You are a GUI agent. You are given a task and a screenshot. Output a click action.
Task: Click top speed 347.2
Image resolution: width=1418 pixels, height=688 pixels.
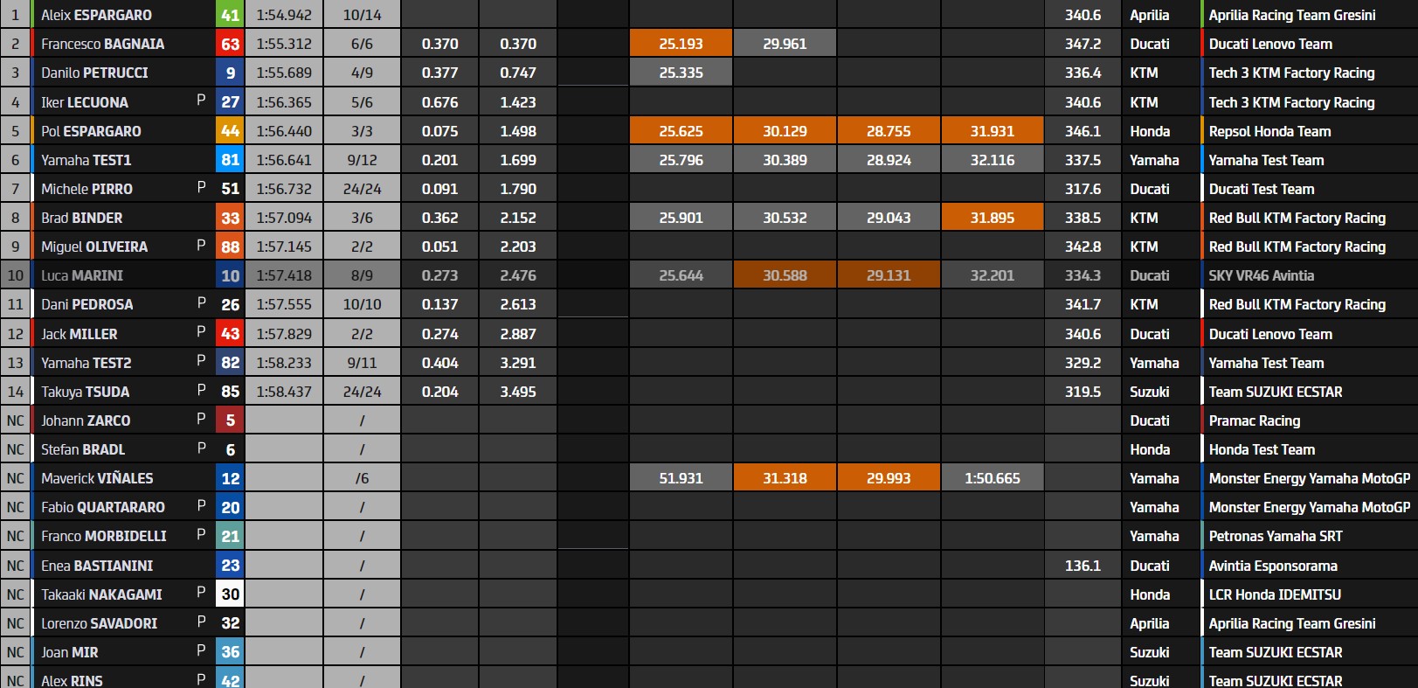pyautogui.click(x=1083, y=44)
